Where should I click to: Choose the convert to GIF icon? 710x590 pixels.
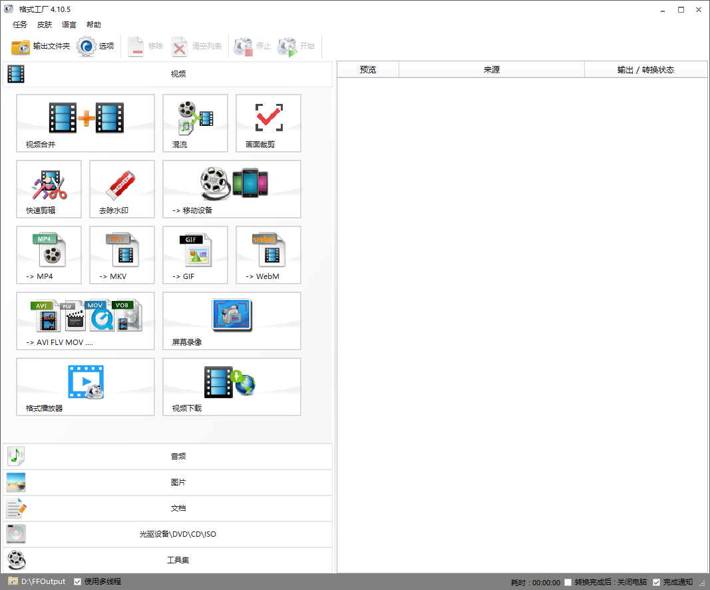(x=195, y=254)
